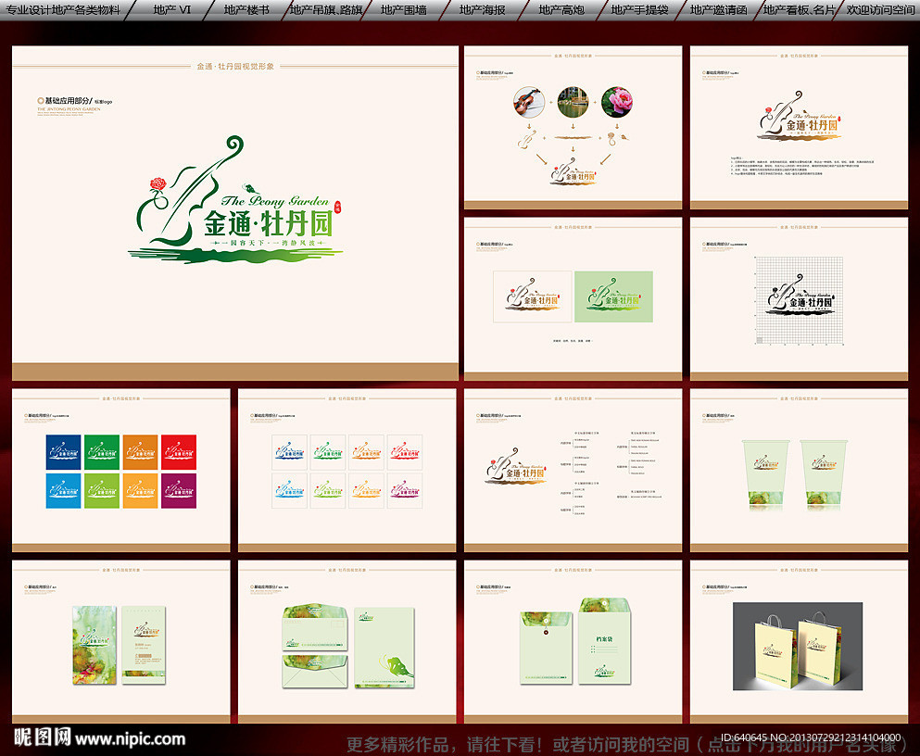Click the business card back with contact details
This screenshot has width=920, height=756.
(x=144, y=645)
